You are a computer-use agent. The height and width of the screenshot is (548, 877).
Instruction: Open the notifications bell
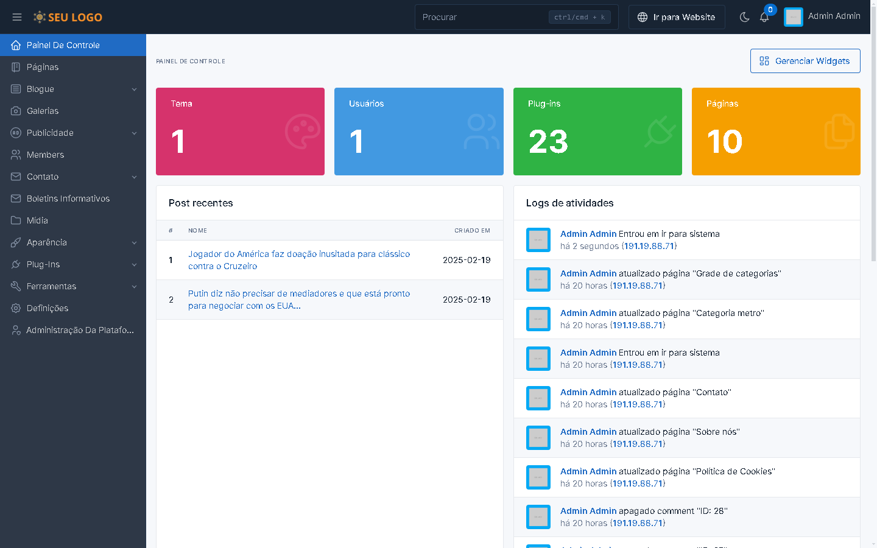coord(764,17)
